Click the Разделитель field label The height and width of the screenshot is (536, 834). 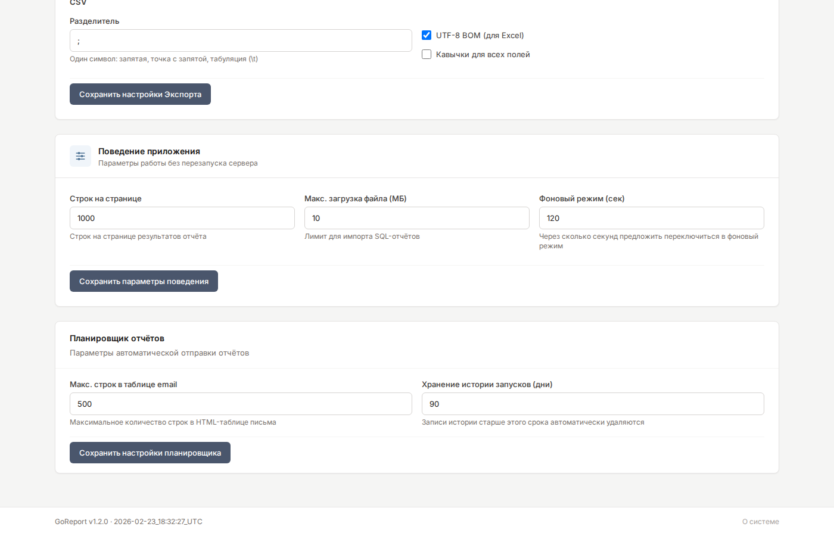click(x=94, y=21)
